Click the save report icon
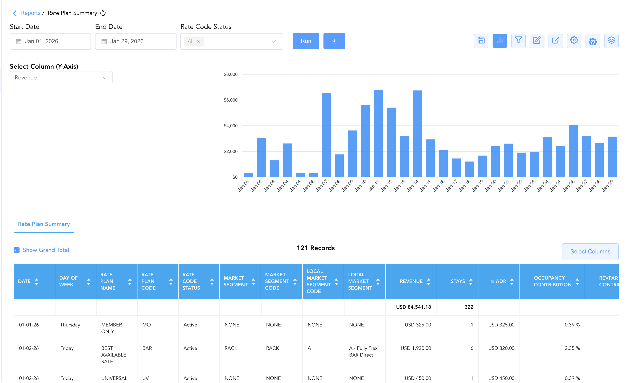 click(481, 41)
